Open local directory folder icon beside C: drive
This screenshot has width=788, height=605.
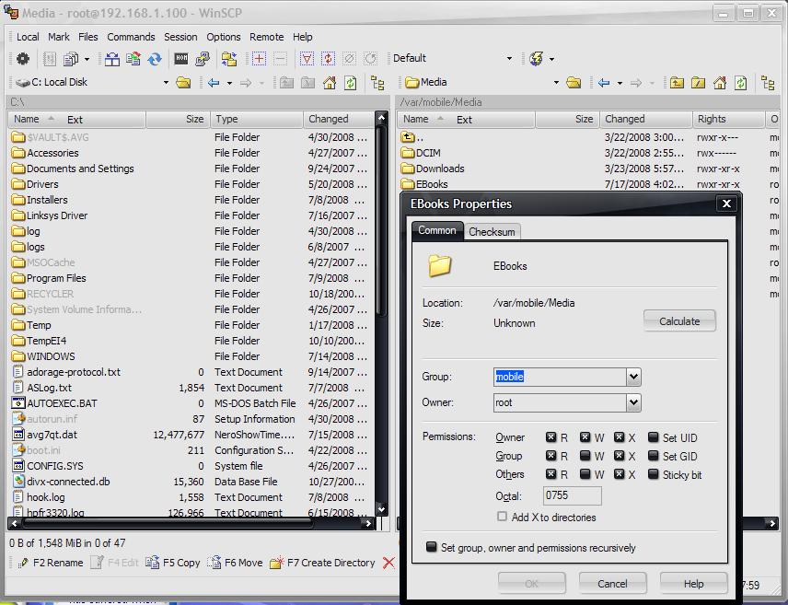click(183, 83)
